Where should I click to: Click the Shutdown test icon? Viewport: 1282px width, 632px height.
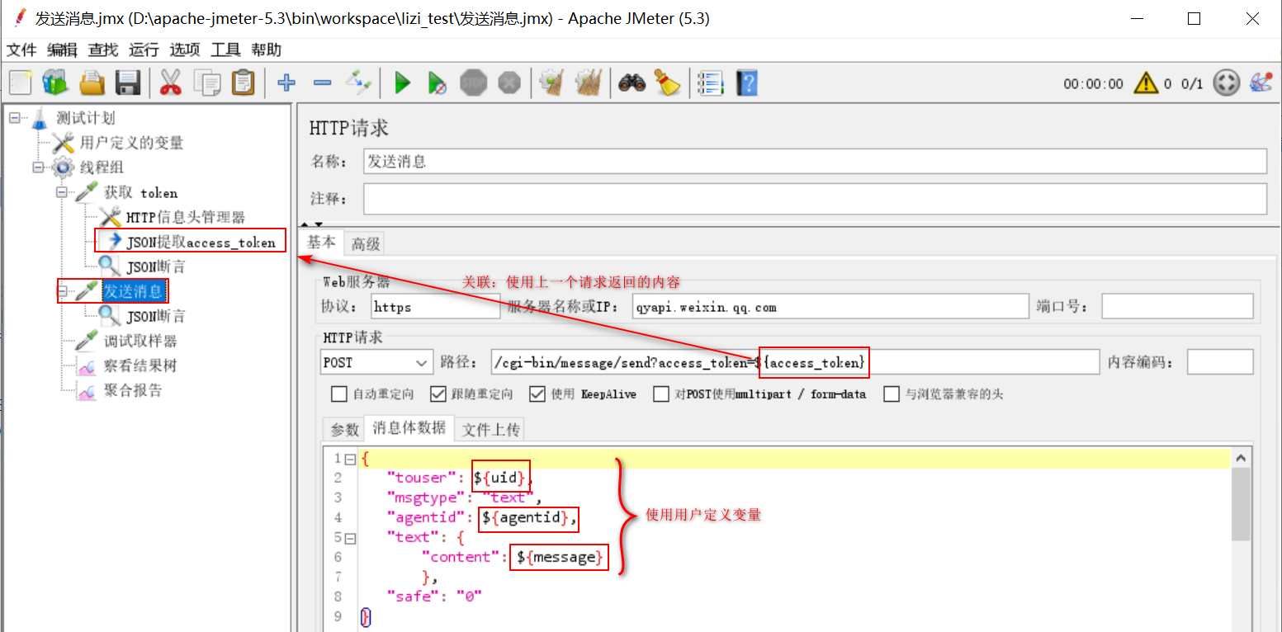pyautogui.click(x=509, y=83)
